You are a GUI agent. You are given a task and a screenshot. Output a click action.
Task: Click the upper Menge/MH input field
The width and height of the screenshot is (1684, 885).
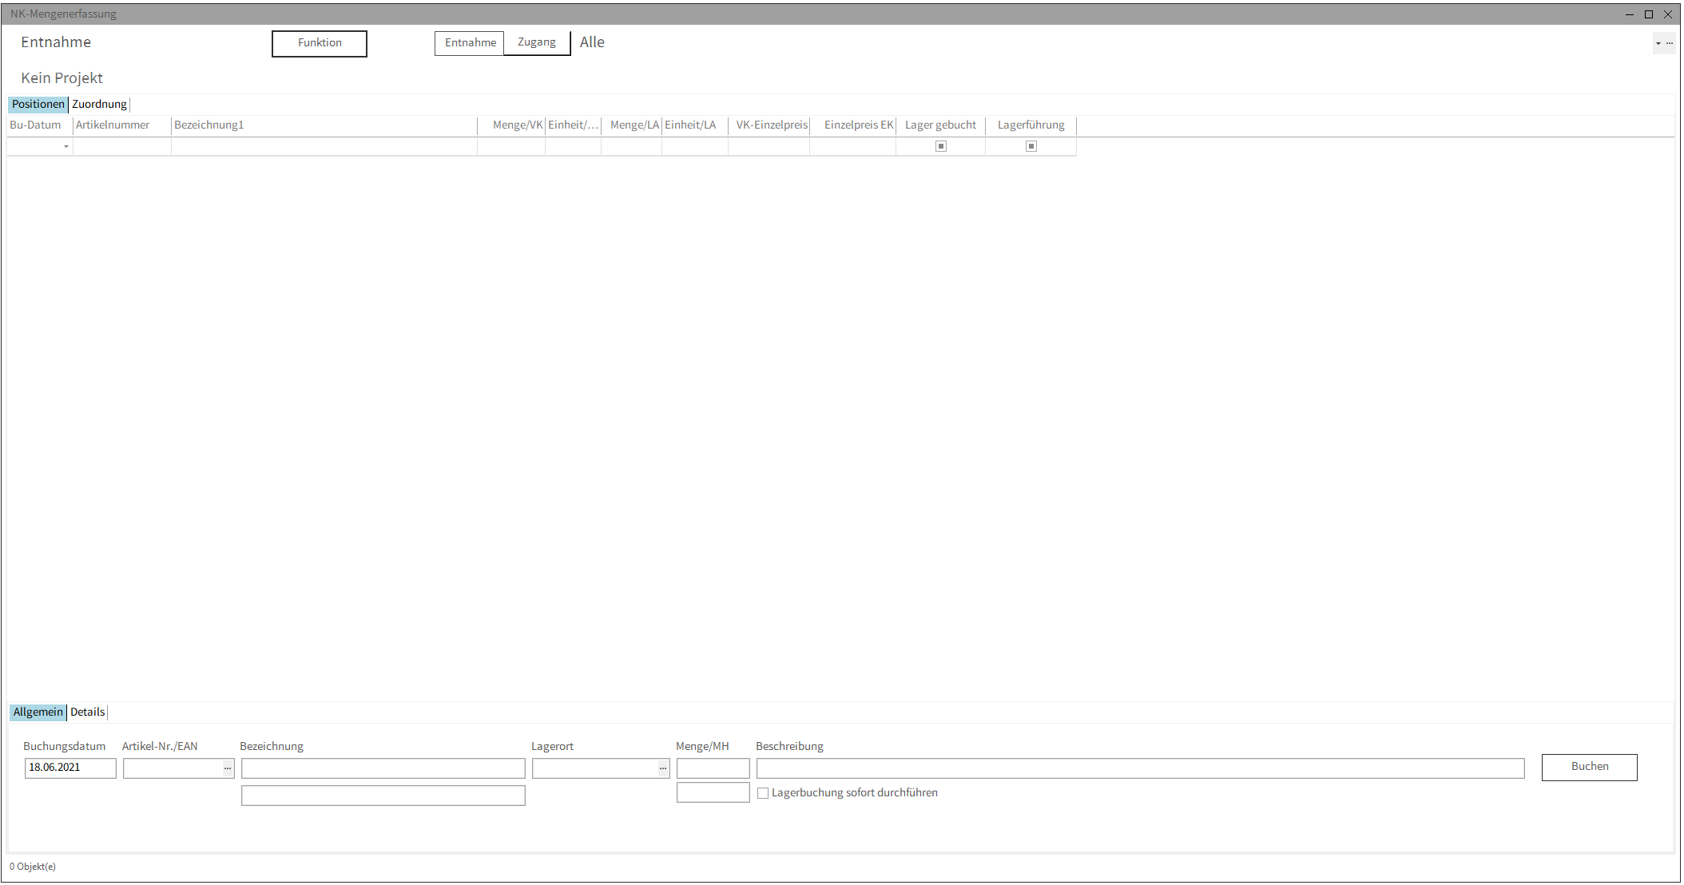tap(713, 768)
